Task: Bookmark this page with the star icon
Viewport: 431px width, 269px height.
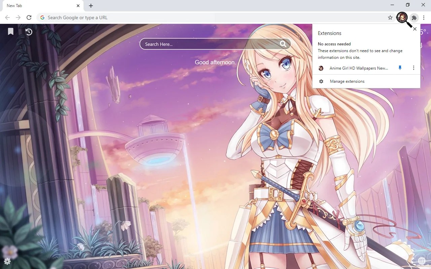Action: pyautogui.click(x=390, y=17)
